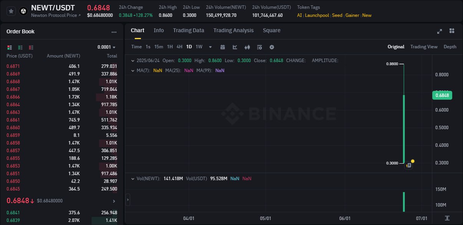Switch to Depth chart
Screen dimensions: 463x225
point(450,47)
